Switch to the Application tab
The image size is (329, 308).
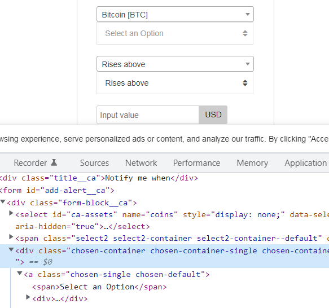305,163
